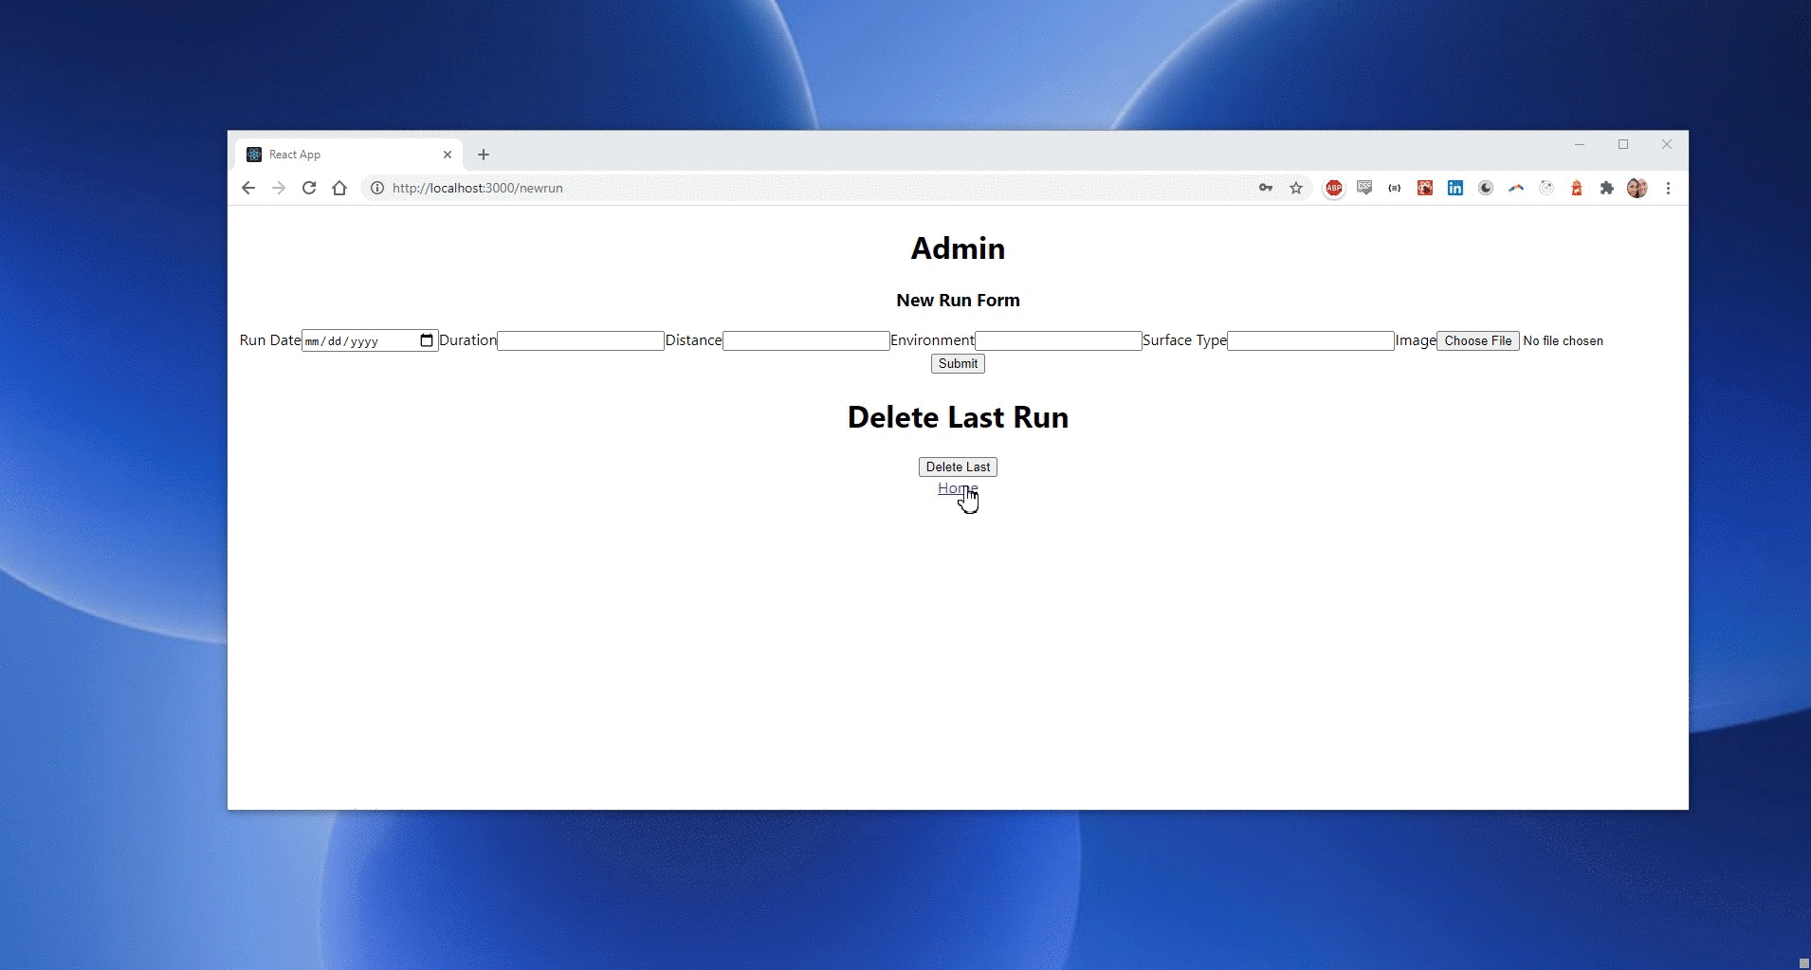Screen dimensions: 1811x970
Task: Open the circular target extension icon
Action: [1546, 188]
